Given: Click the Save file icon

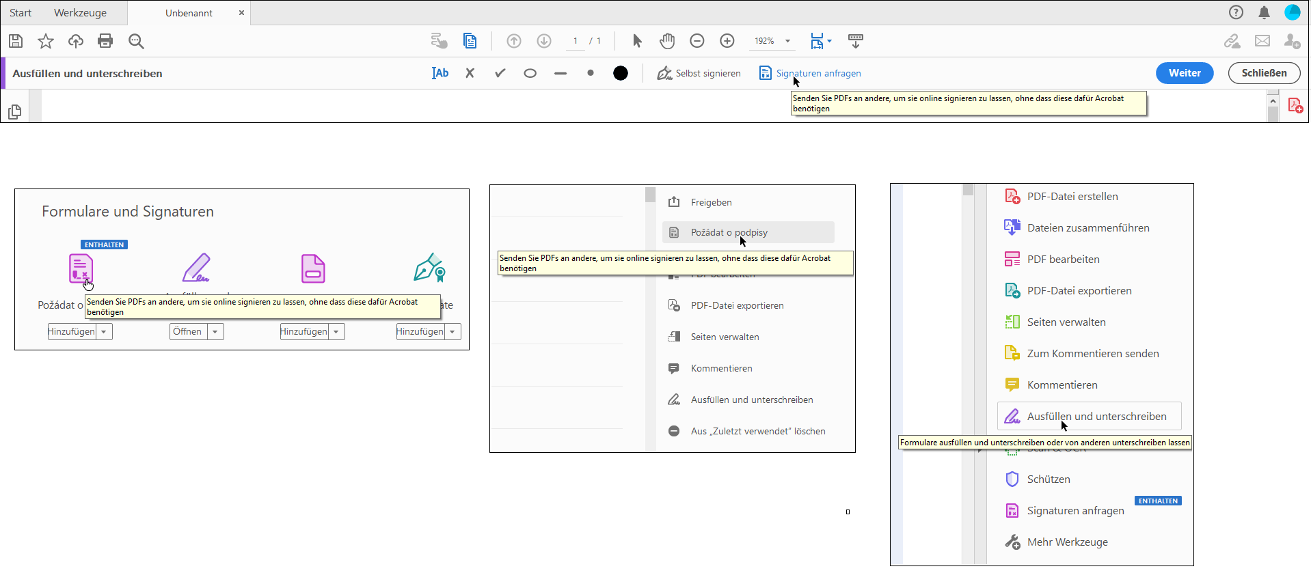Looking at the screenshot, I should [x=16, y=41].
